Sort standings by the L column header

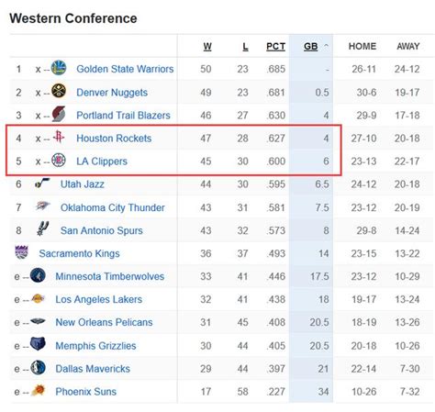[x=245, y=47]
